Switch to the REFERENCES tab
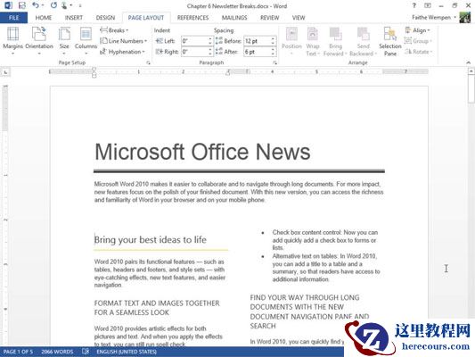 pos(192,18)
